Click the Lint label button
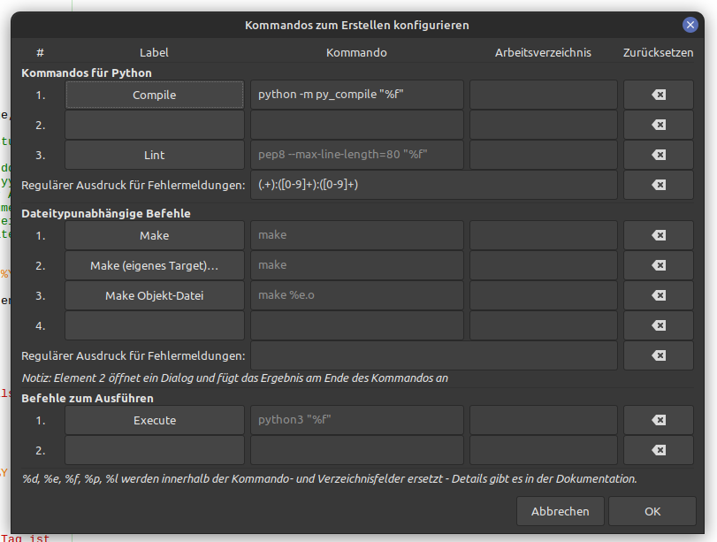 click(x=155, y=155)
